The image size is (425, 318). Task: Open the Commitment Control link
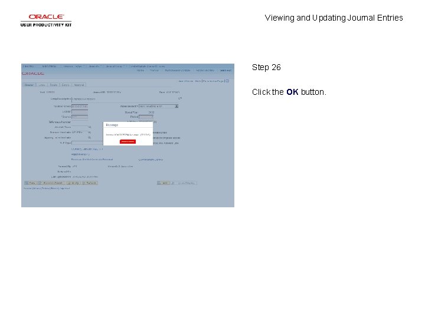click(x=151, y=160)
